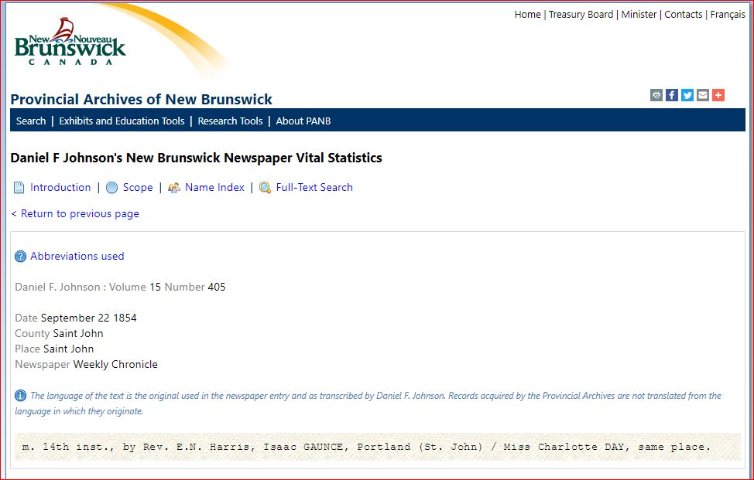Return to previous page link
This screenshot has height=480, width=754.
[x=75, y=213]
